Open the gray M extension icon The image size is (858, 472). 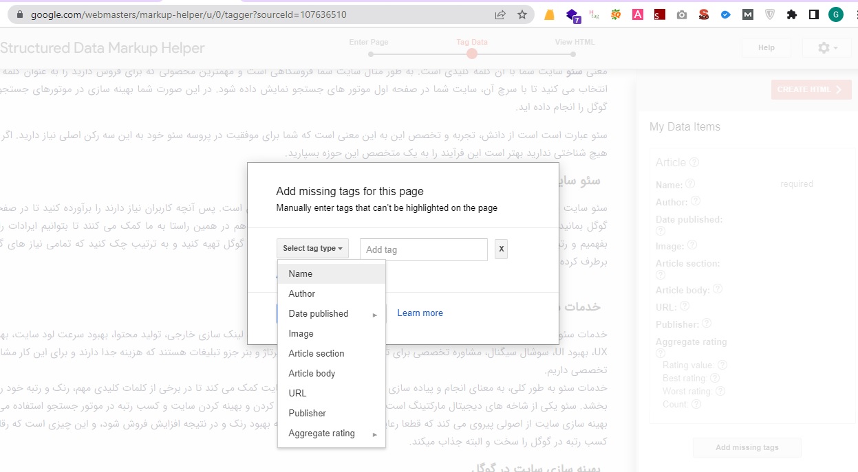[747, 14]
